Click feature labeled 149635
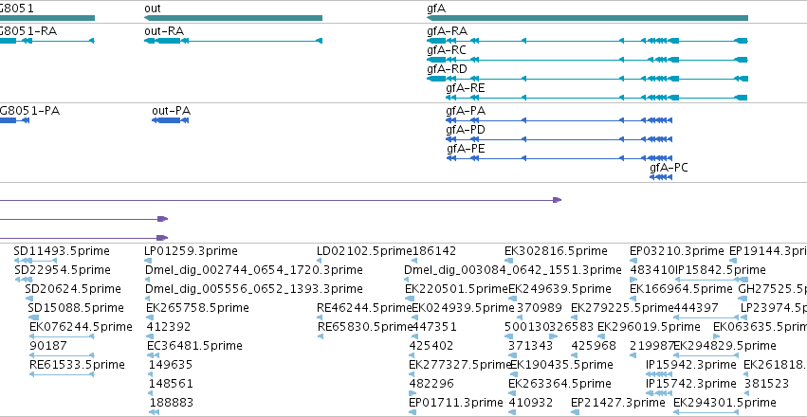807x417 pixels. 171,365
